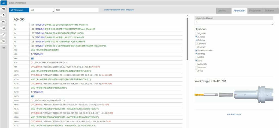Image resolution: width=279 pixels, height=128 pixels.
Task: Click the N345 CYCLE800 line
Action: click(x=71, y=84)
